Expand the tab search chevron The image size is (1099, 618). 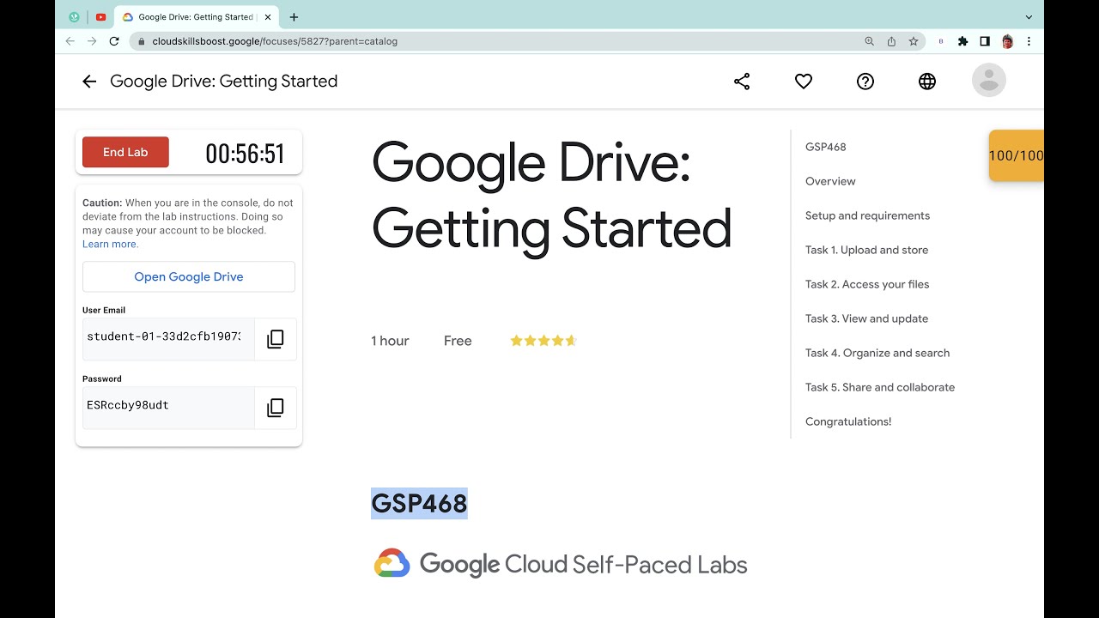click(1029, 17)
